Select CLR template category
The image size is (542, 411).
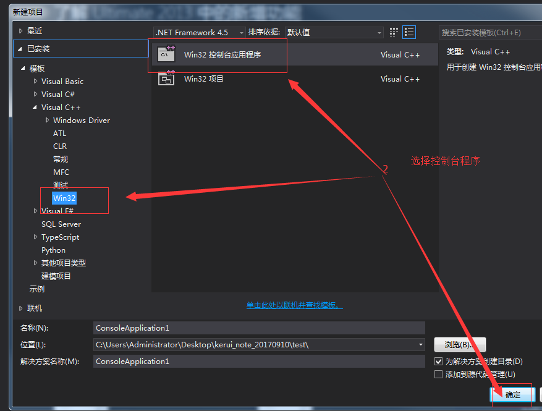[60, 146]
